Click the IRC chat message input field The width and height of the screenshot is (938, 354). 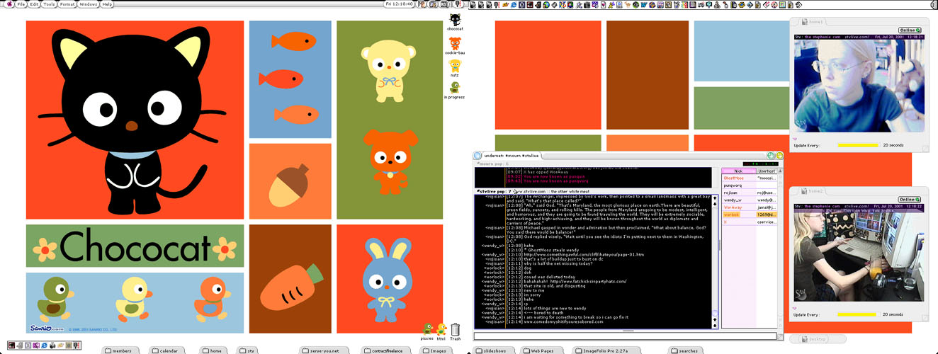point(623,336)
